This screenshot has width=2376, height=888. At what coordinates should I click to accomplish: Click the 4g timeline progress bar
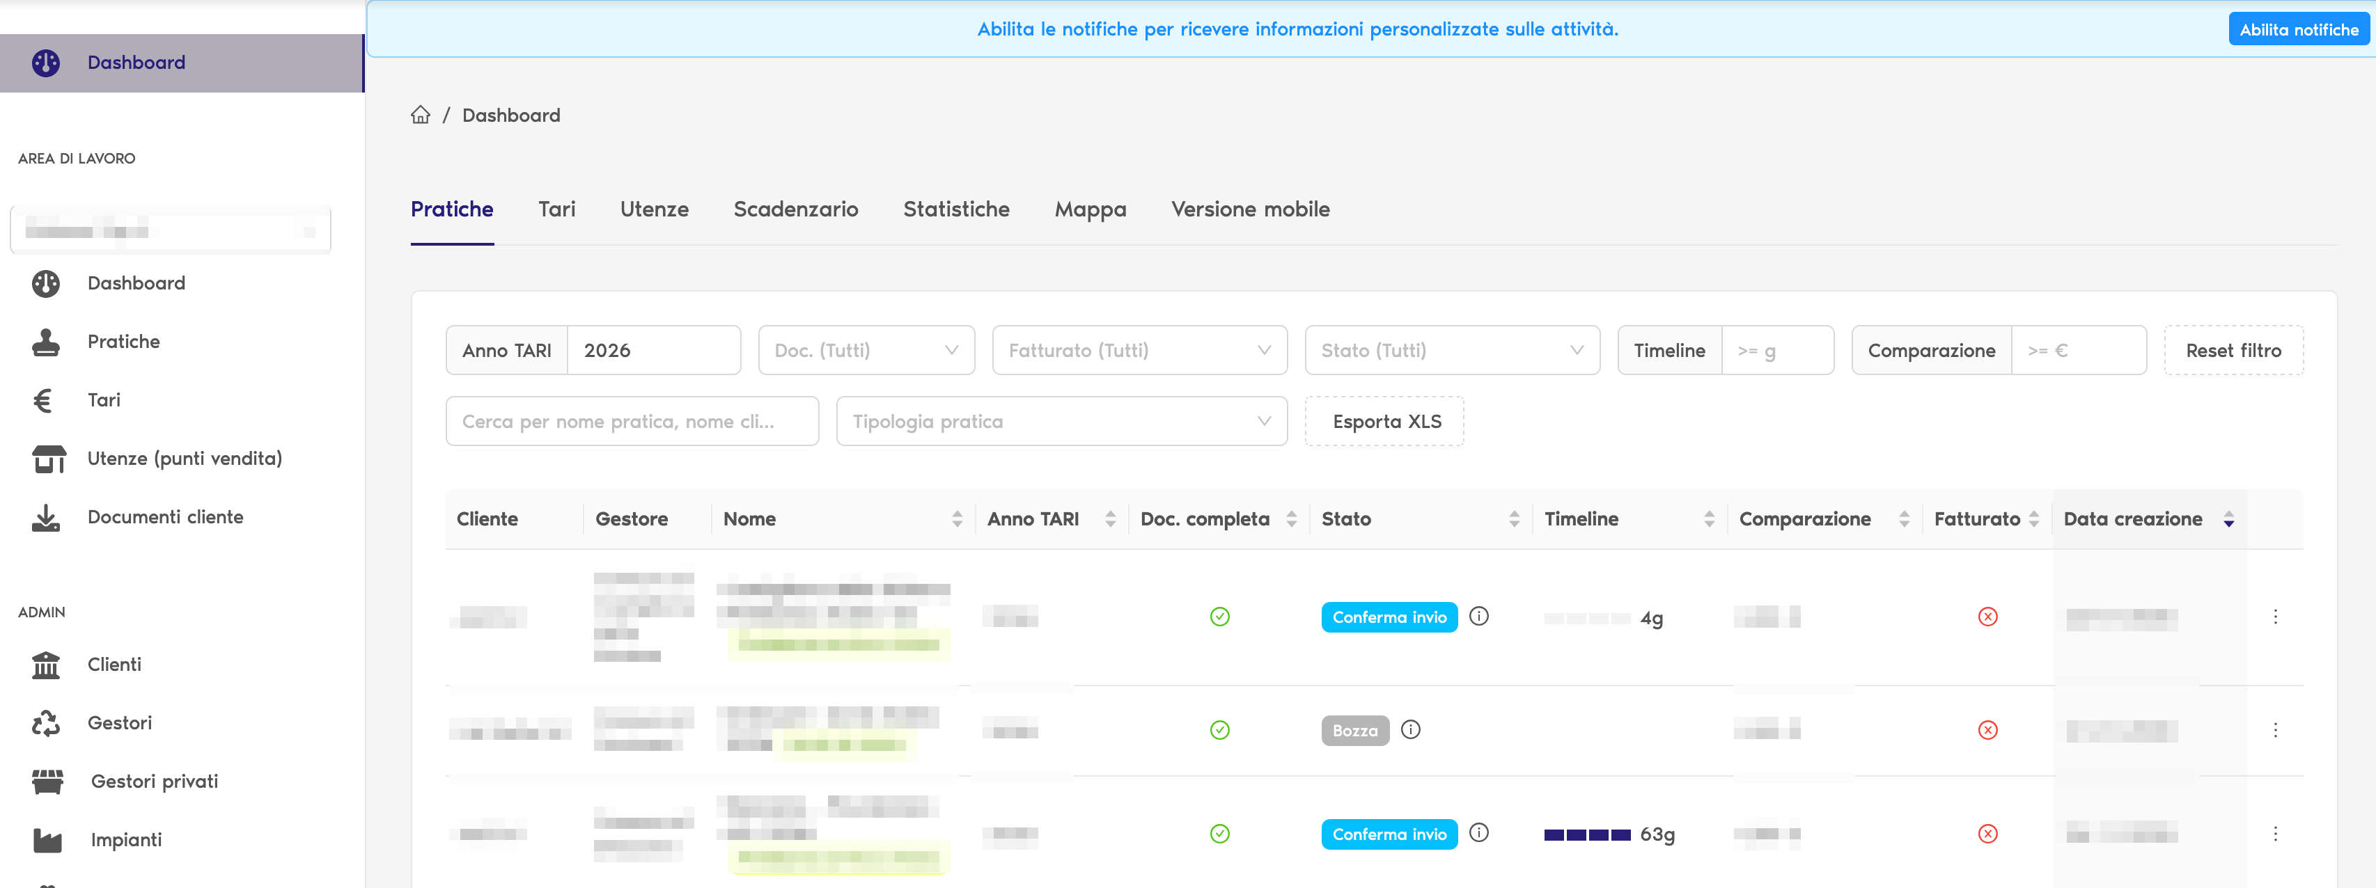(x=1588, y=618)
